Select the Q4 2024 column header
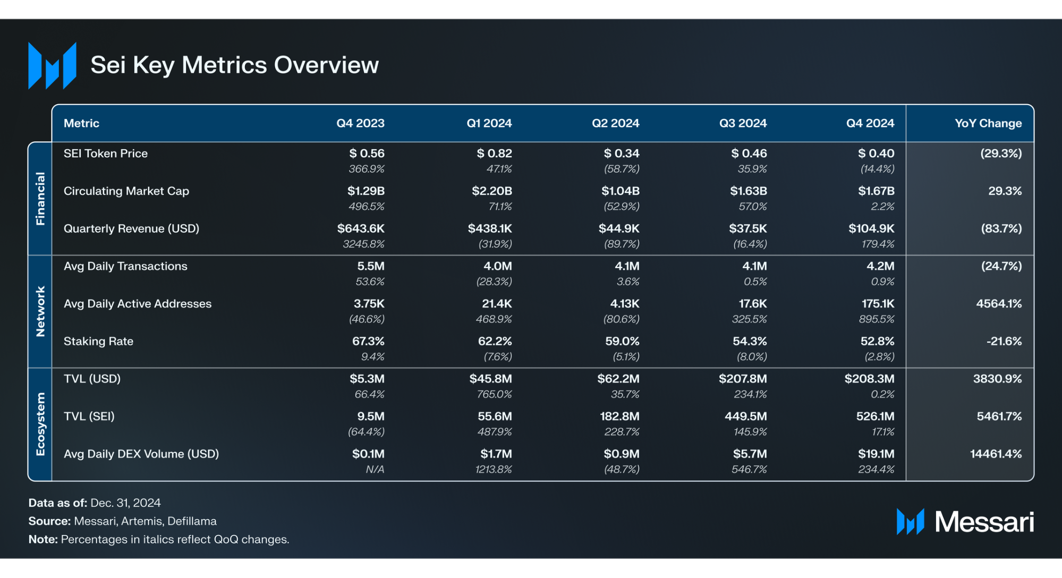The image size is (1062, 578). pos(870,123)
